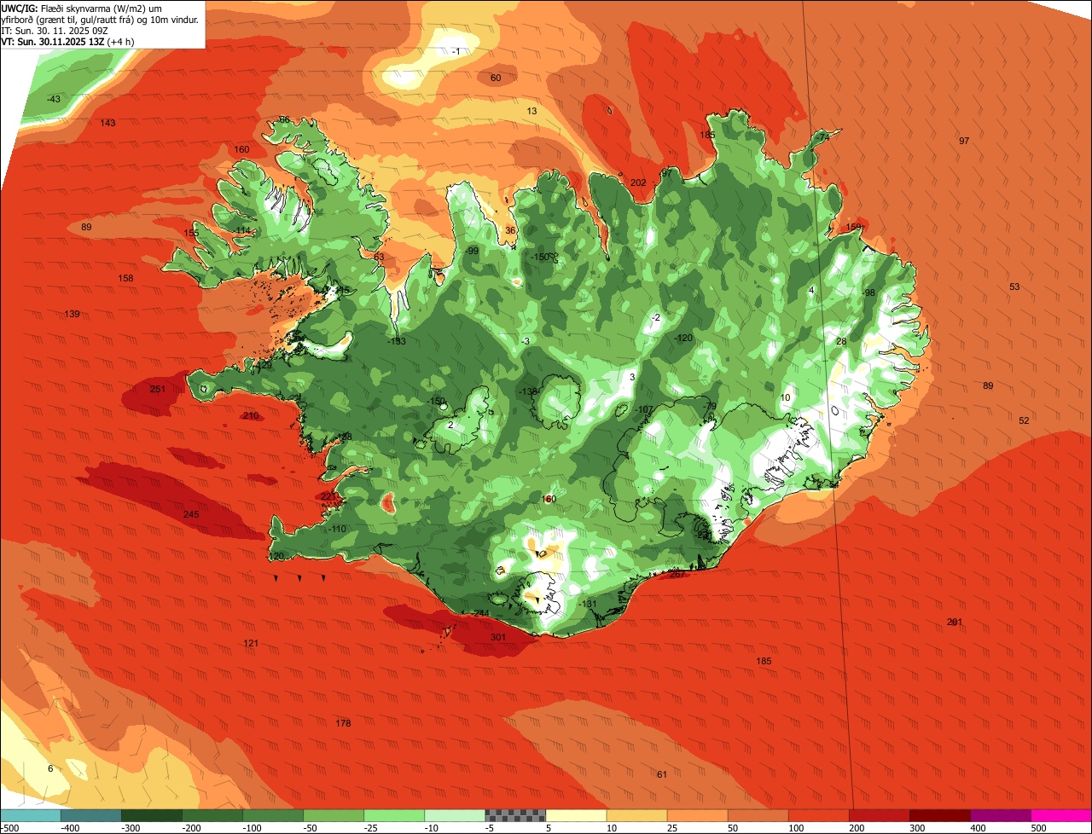
Task: Click the legend swatch between -300 and -200
Action: pyautogui.click(x=152, y=815)
